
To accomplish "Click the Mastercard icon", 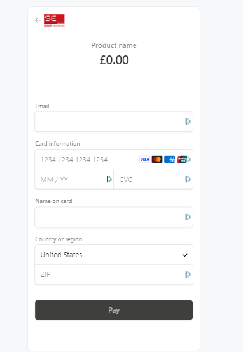I will [157, 159].
